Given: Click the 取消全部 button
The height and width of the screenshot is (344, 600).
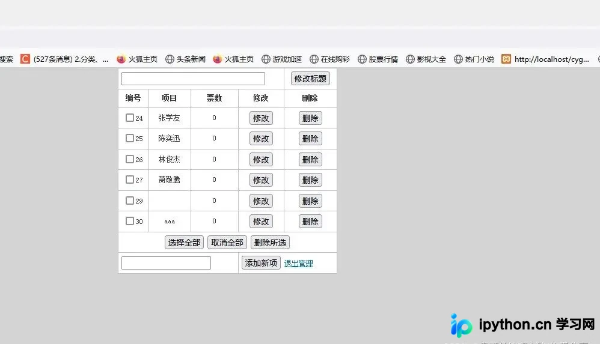Looking at the screenshot, I should click(227, 243).
